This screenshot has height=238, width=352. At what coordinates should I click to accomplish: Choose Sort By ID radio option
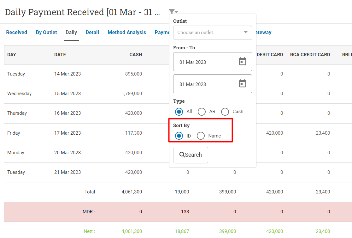pyautogui.click(x=179, y=136)
